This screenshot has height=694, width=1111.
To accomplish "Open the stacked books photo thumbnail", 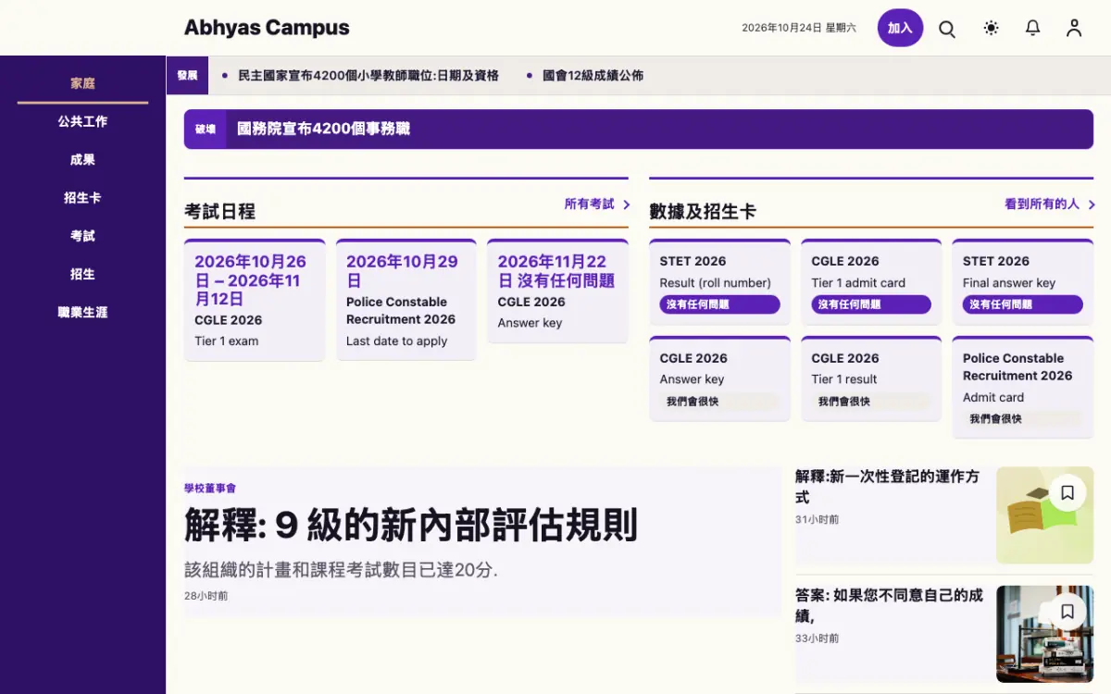I will 1044,634.
